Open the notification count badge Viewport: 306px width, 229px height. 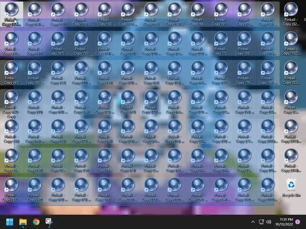point(298,222)
